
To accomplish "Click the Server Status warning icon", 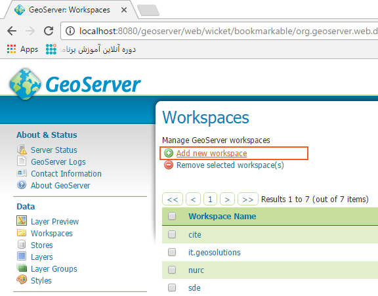I will point(22,150).
